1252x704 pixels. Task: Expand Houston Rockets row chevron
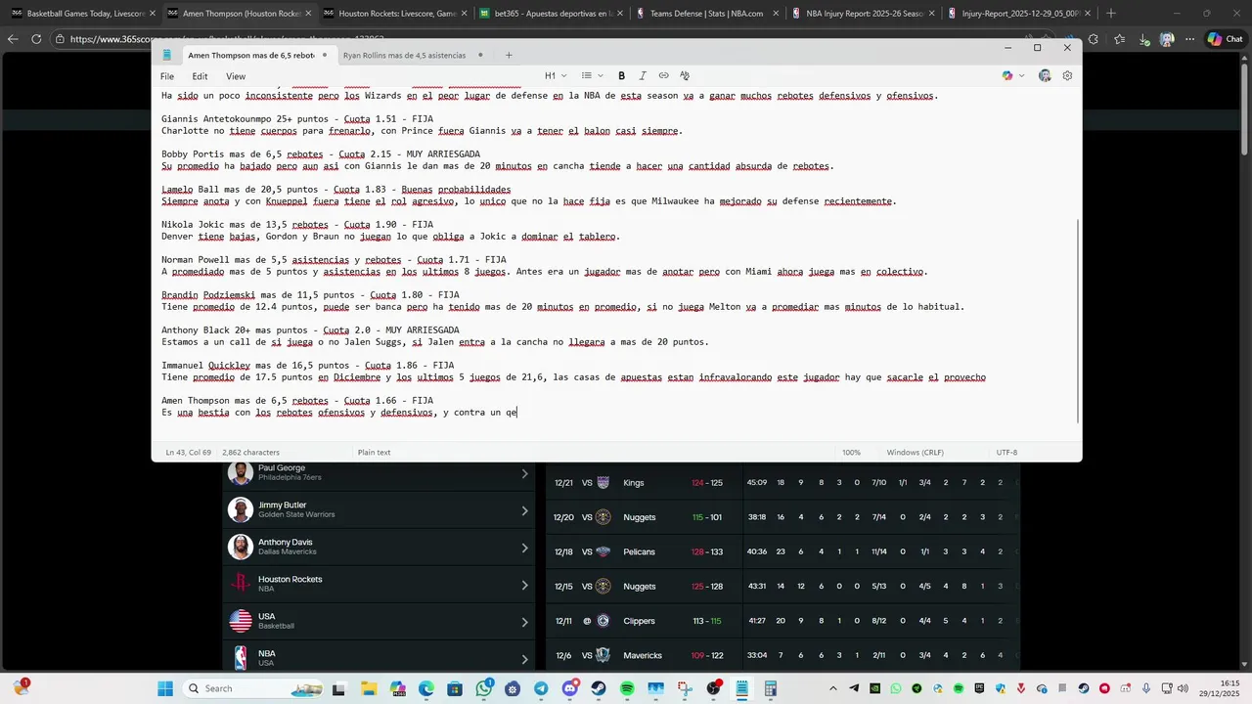click(524, 584)
